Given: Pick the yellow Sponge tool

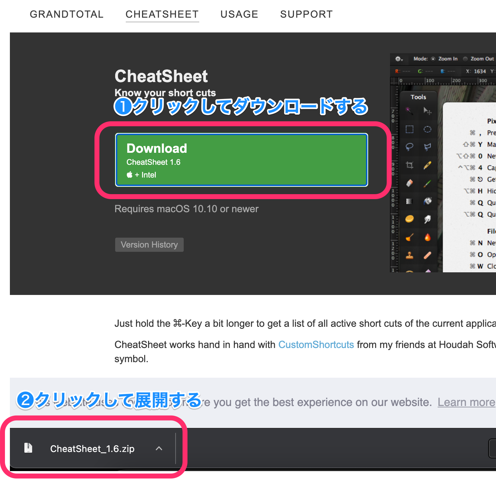Looking at the screenshot, I should tap(409, 219).
